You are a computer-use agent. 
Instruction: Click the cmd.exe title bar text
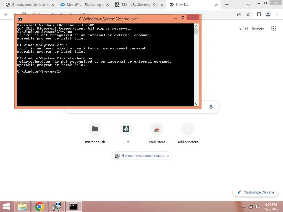coord(108,19)
